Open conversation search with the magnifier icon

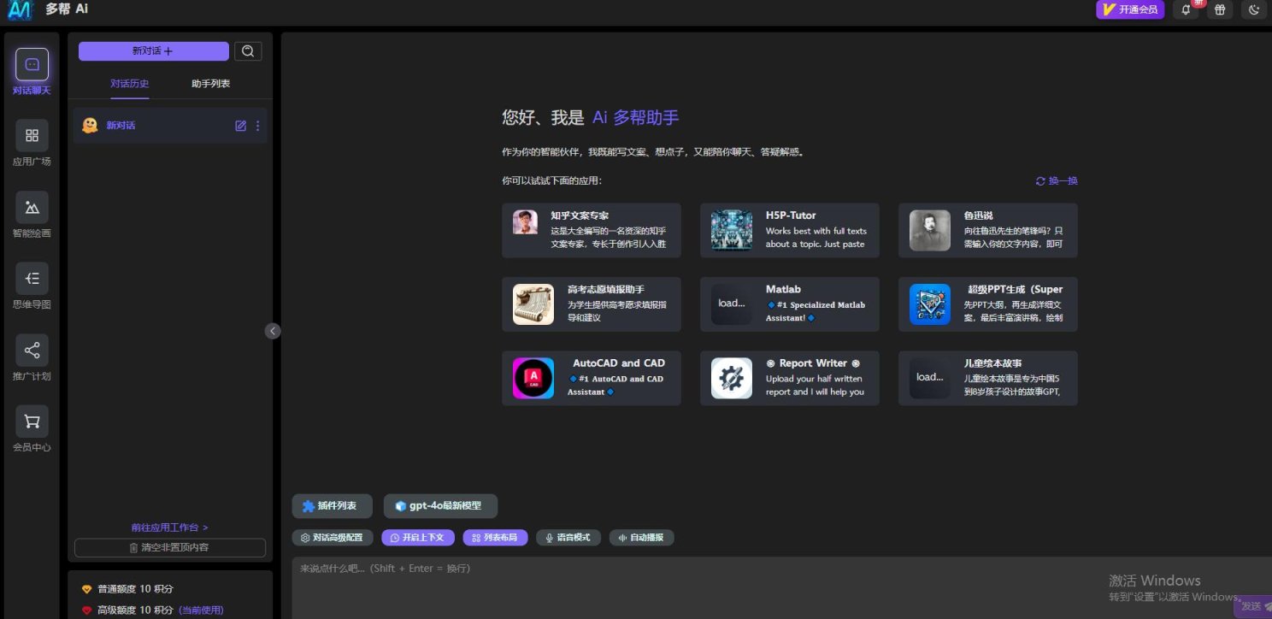click(248, 50)
